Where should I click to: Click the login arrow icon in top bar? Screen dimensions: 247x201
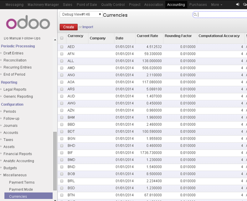pos(238,4)
